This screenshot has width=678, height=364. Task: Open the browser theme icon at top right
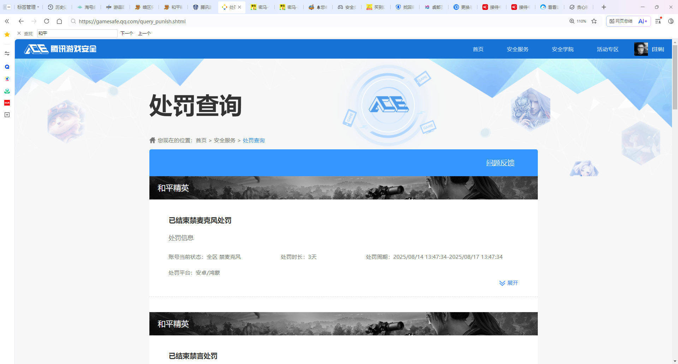click(671, 21)
